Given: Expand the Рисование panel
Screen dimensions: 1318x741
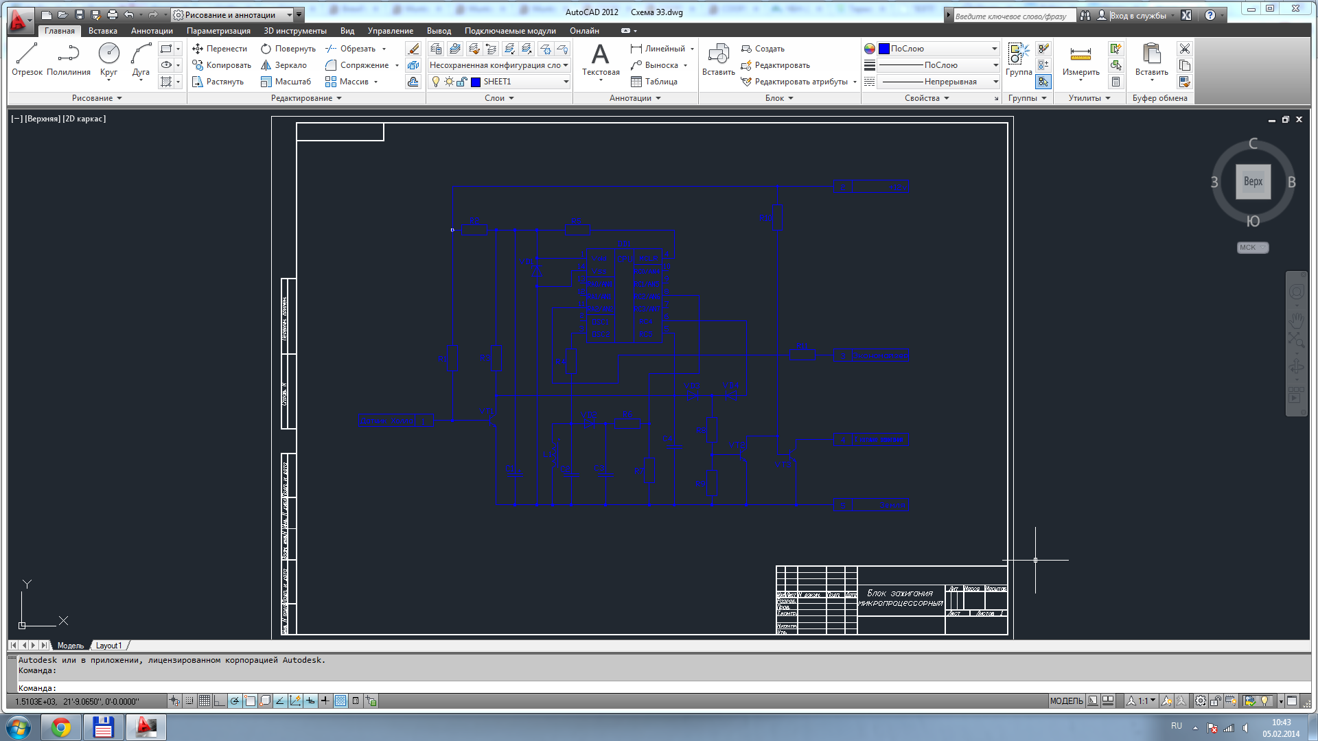Looking at the screenshot, I should 97,98.
